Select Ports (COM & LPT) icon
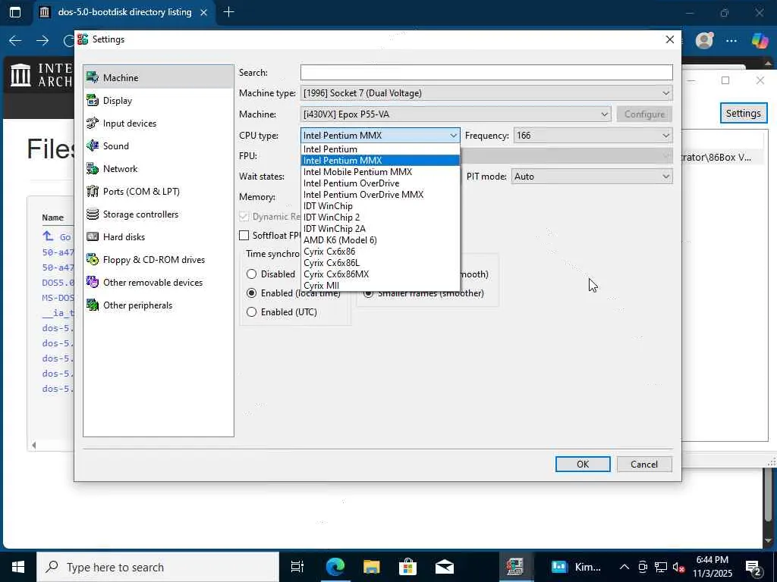The image size is (777, 582). [x=93, y=191]
